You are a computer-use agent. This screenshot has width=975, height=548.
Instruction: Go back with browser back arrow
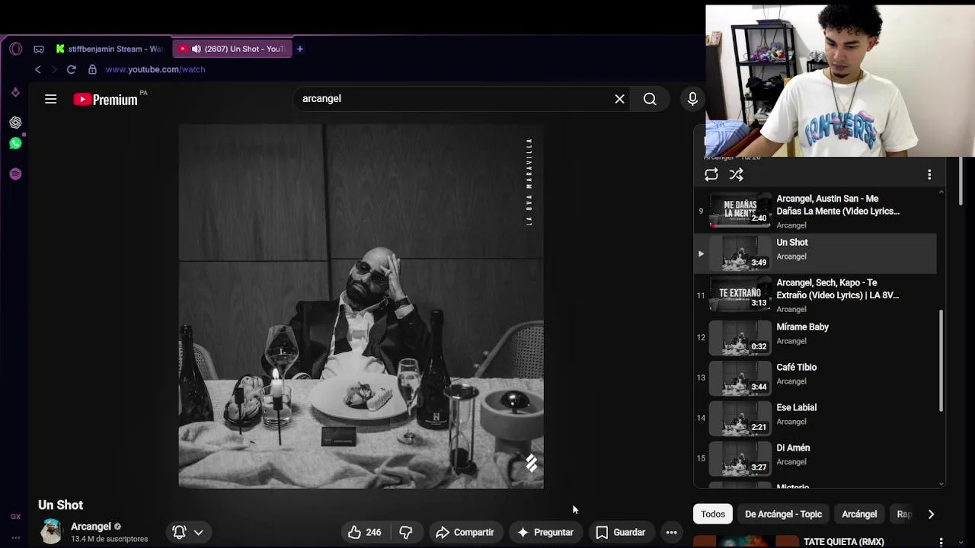pos(37,69)
